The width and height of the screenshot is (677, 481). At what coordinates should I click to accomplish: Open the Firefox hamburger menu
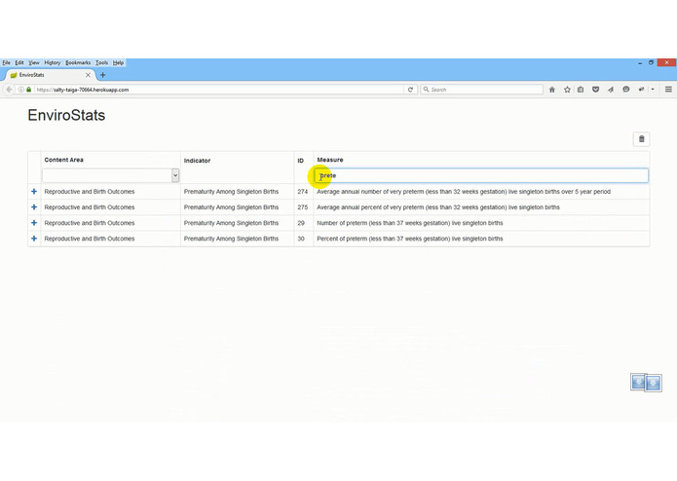click(x=668, y=90)
